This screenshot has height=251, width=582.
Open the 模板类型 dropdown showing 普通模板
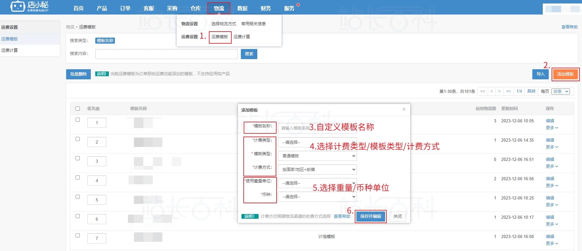coord(317,156)
